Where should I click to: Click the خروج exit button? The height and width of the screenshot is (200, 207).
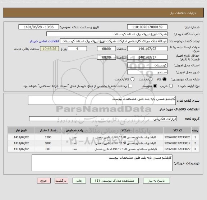(44, 181)
